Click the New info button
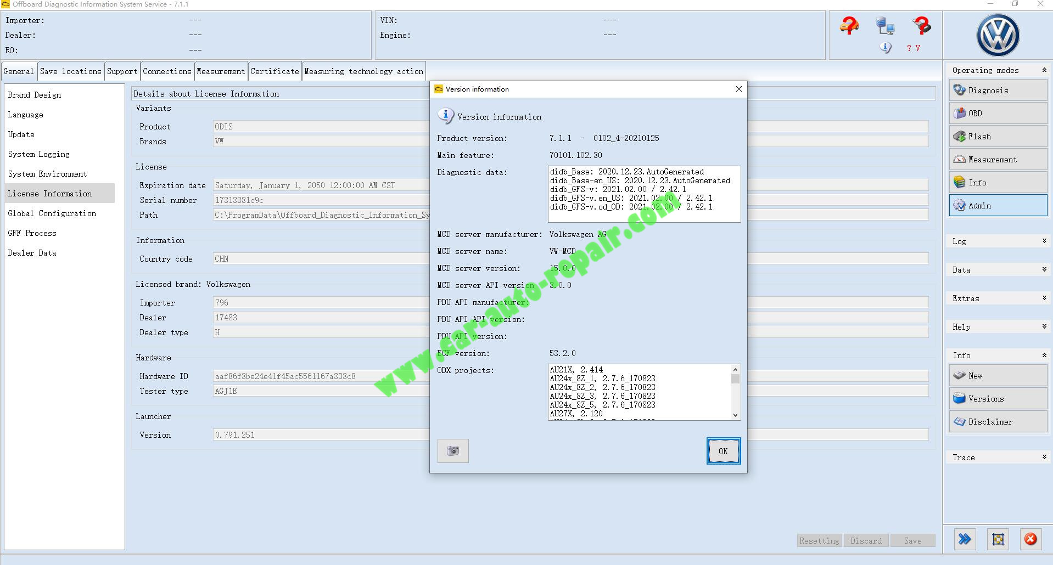The width and height of the screenshot is (1053, 565). pyautogui.click(x=998, y=376)
